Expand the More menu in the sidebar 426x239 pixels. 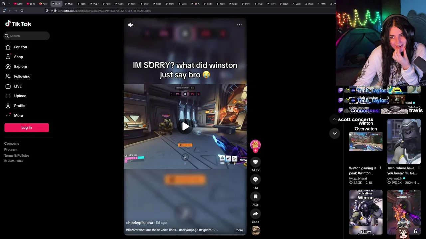click(x=18, y=116)
